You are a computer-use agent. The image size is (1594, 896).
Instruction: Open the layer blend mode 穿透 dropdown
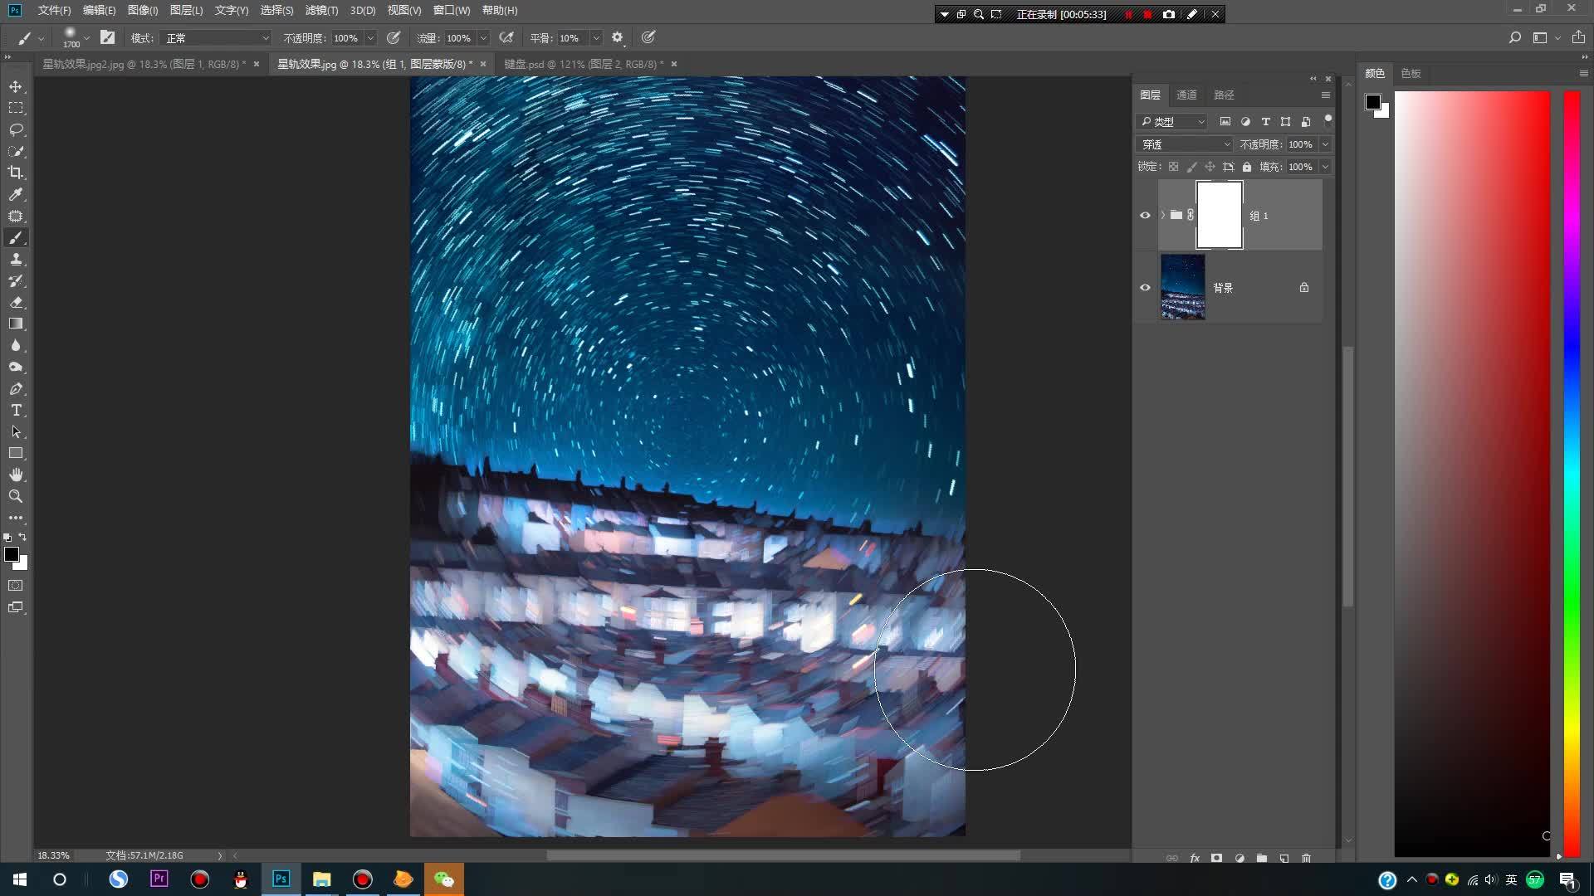[1185, 144]
